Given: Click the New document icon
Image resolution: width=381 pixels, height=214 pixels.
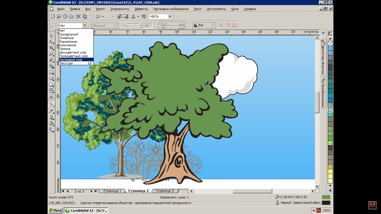Looking at the screenshot, I should pos(53,17).
